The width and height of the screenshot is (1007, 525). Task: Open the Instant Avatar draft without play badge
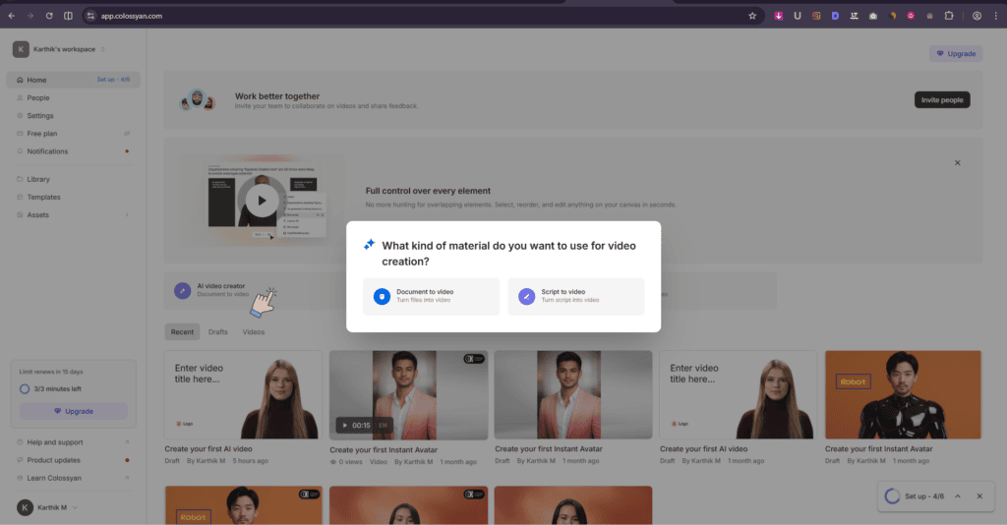573,394
